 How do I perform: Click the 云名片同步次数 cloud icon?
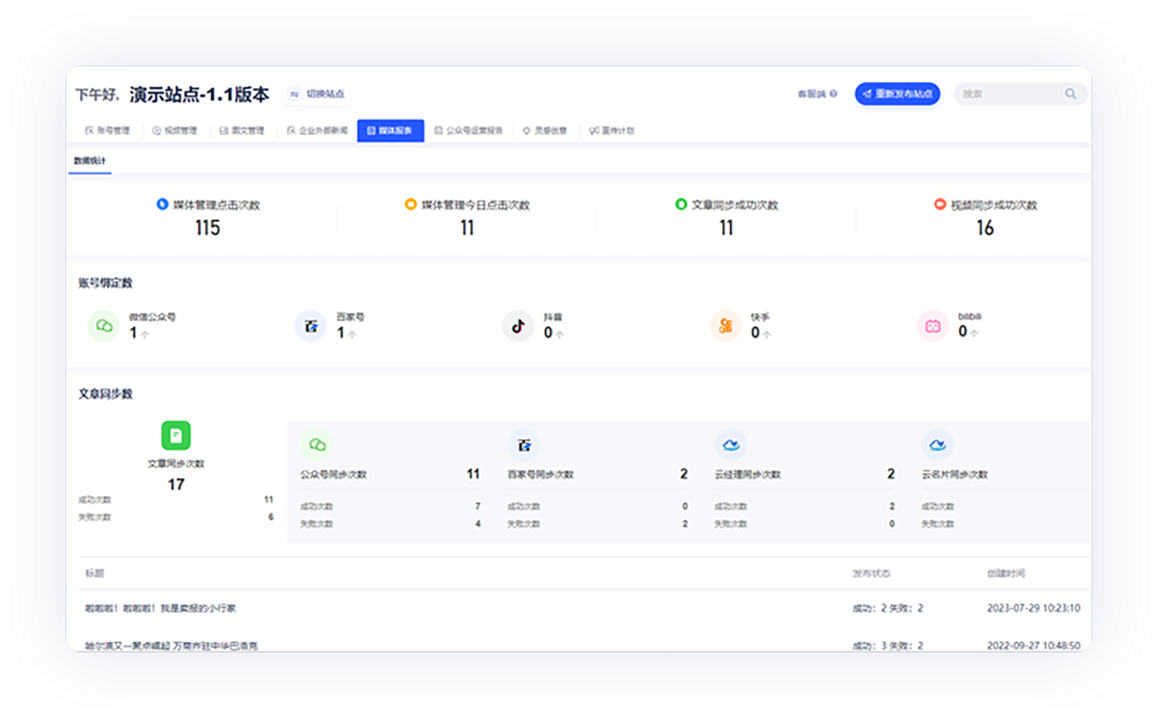pos(937,445)
